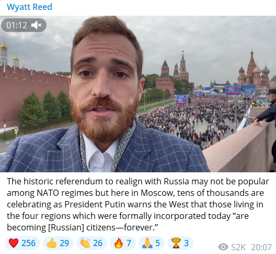Click the caption about the historic referendum
Image resolution: width=276 pixels, height=254 pixels.
tap(138, 204)
